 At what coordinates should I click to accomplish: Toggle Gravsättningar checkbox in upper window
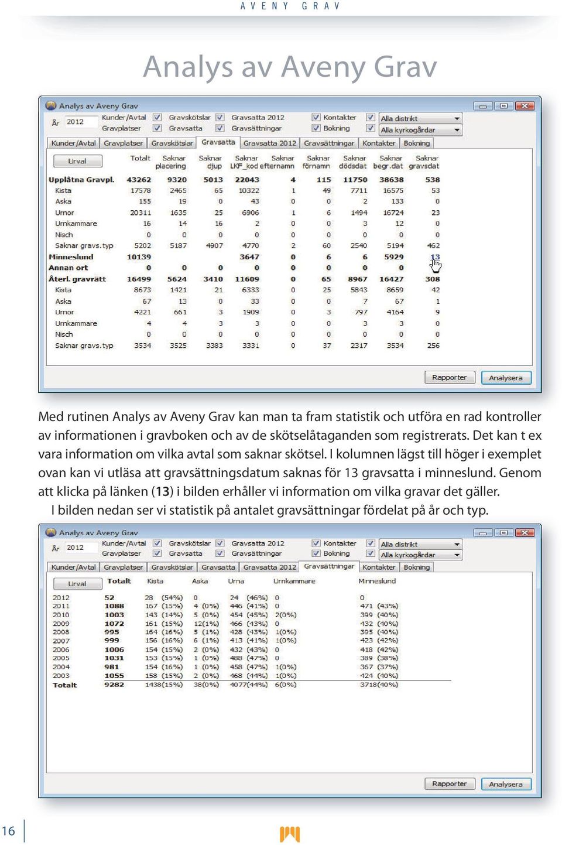coord(316,128)
